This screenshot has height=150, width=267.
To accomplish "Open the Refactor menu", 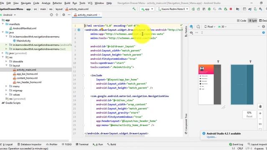I will 57,3.
